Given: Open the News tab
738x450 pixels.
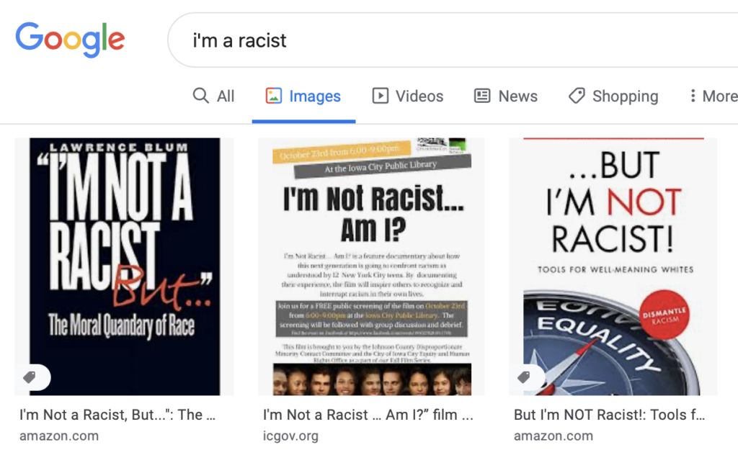Looking at the screenshot, I should [x=505, y=96].
